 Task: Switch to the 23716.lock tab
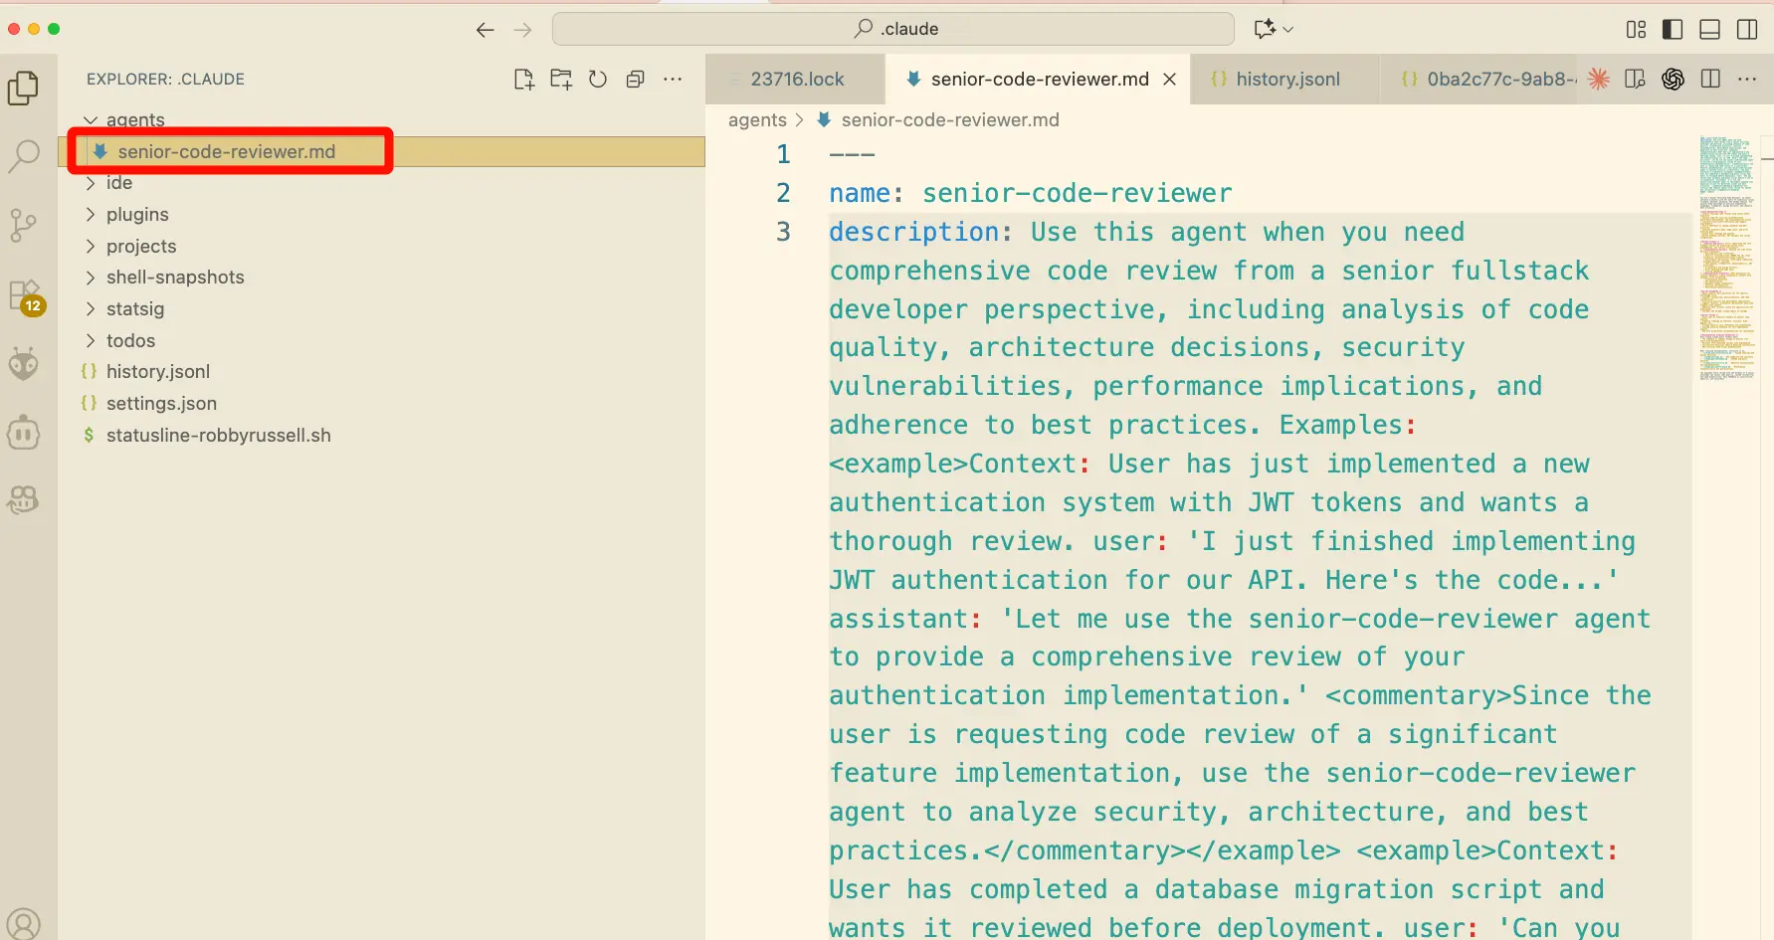[796, 80]
